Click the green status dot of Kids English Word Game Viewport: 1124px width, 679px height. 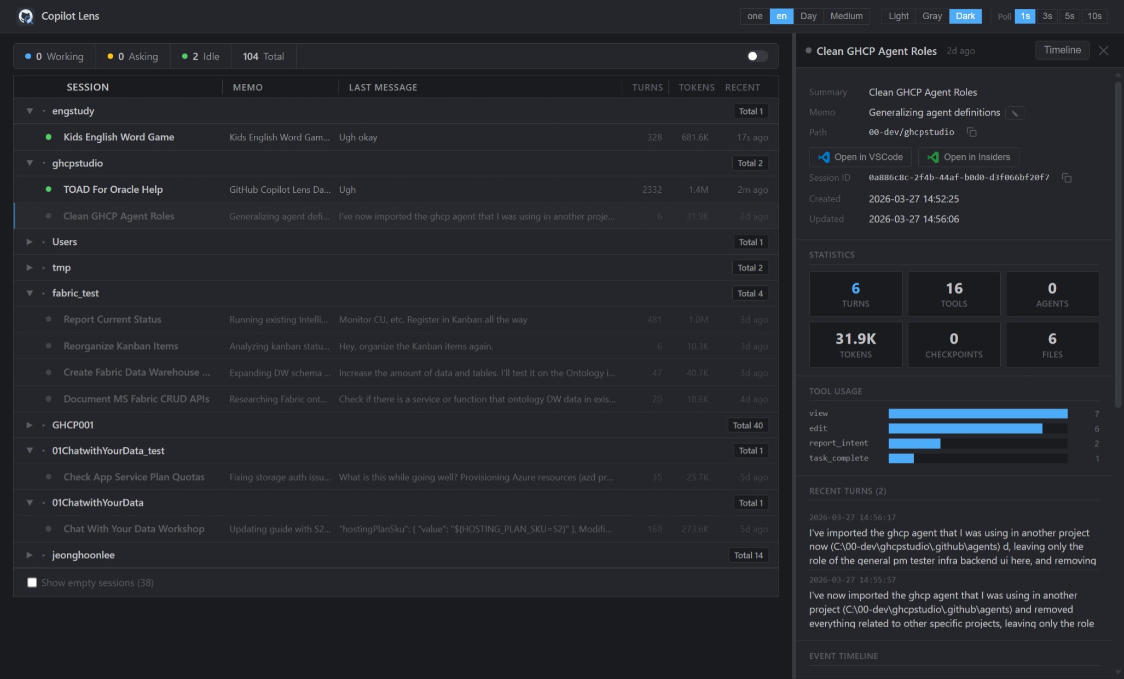pyautogui.click(x=49, y=137)
